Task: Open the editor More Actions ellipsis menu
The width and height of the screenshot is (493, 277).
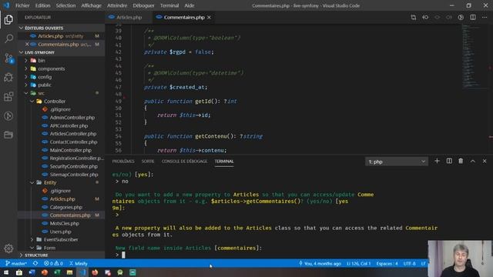Action: click(485, 17)
